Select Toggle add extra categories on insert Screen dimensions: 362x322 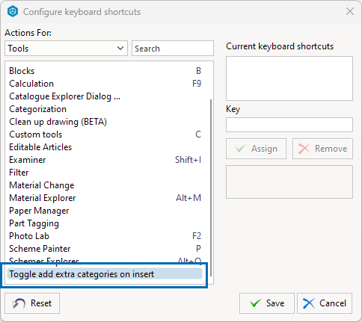[105, 274]
